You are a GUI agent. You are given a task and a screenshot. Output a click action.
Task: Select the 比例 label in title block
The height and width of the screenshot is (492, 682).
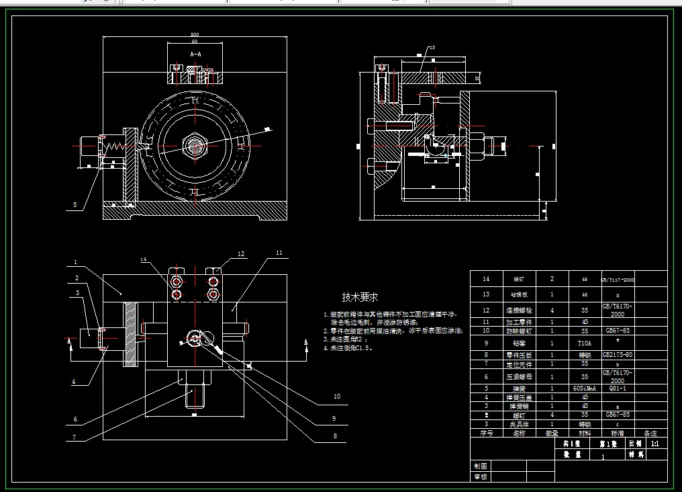[636, 444]
